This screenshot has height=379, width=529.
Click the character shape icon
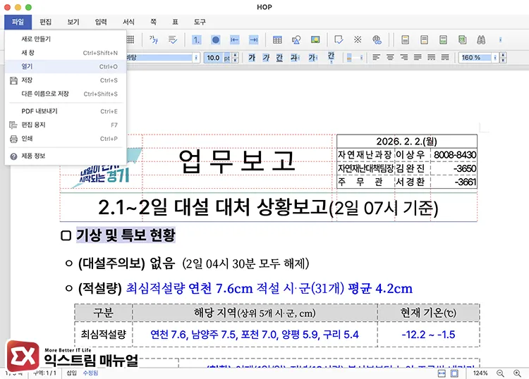tap(154, 39)
